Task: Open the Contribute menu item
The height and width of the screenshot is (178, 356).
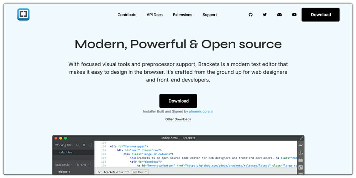Action: point(127,15)
